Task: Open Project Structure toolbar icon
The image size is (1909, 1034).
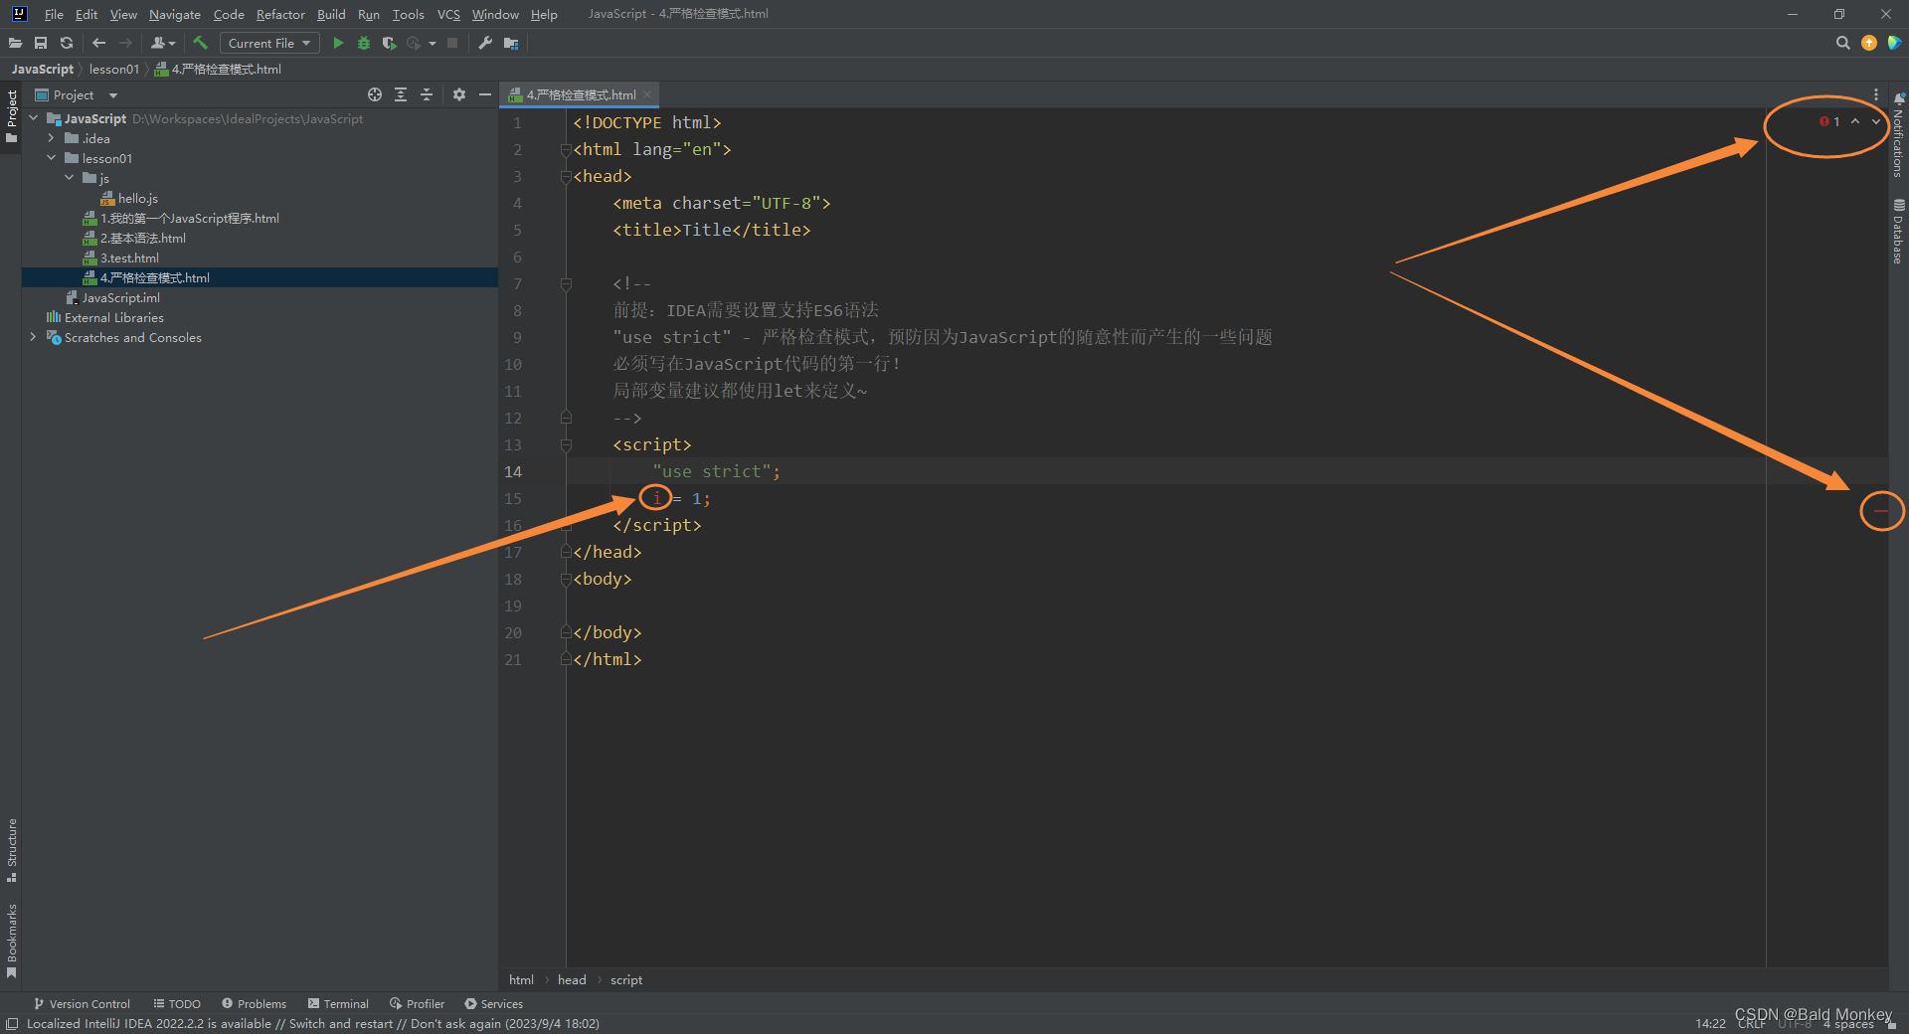Action: 511,43
